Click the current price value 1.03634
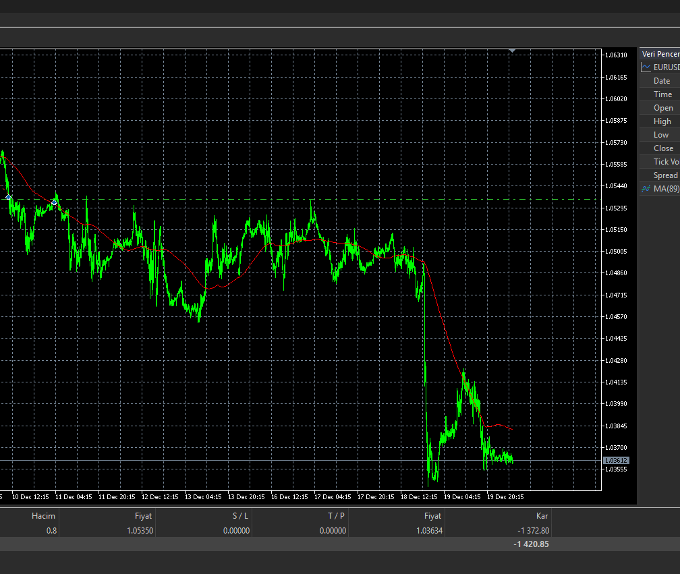Viewport: 680px width, 574px height. (429, 531)
